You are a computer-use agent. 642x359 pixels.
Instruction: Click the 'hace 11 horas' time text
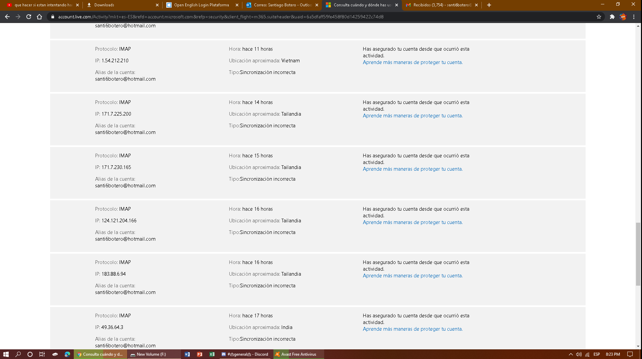pos(257,49)
